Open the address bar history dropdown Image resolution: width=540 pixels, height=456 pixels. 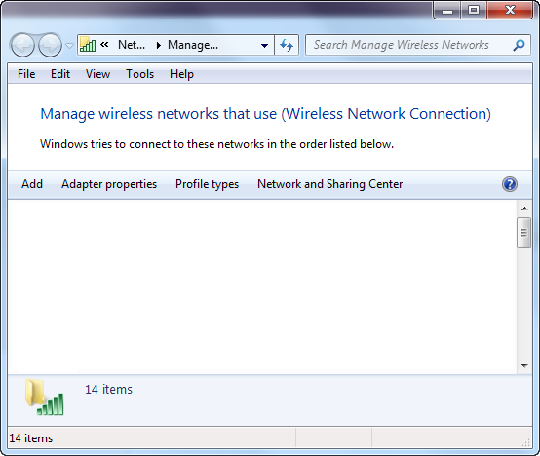(x=264, y=45)
